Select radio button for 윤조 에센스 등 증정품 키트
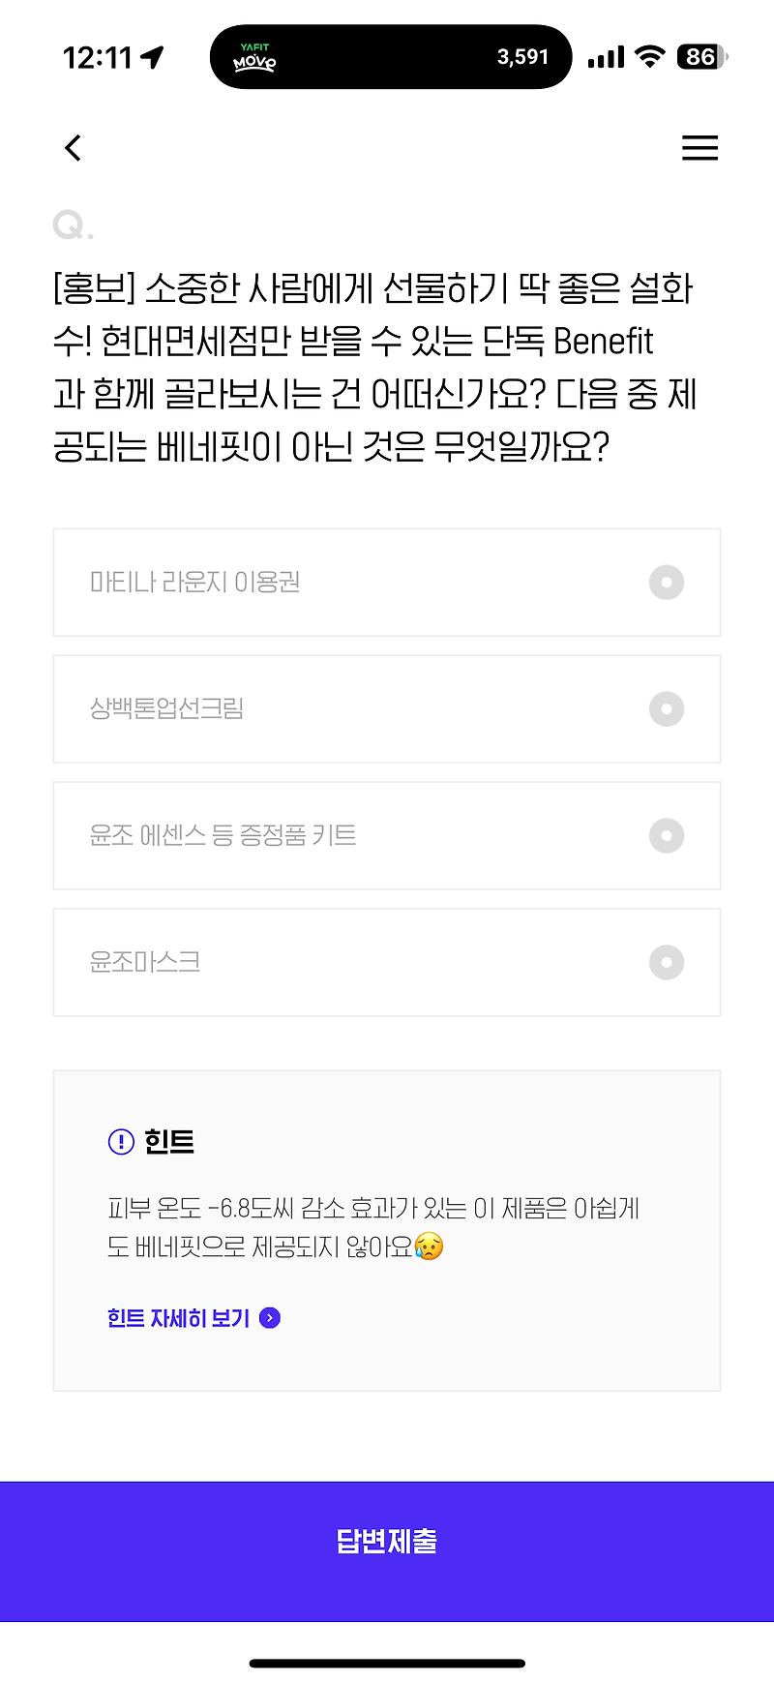 click(x=667, y=836)
